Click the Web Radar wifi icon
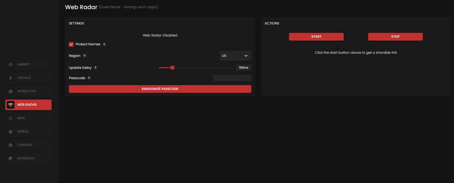This screenshot has width=454, height=183. click(11, 105)
